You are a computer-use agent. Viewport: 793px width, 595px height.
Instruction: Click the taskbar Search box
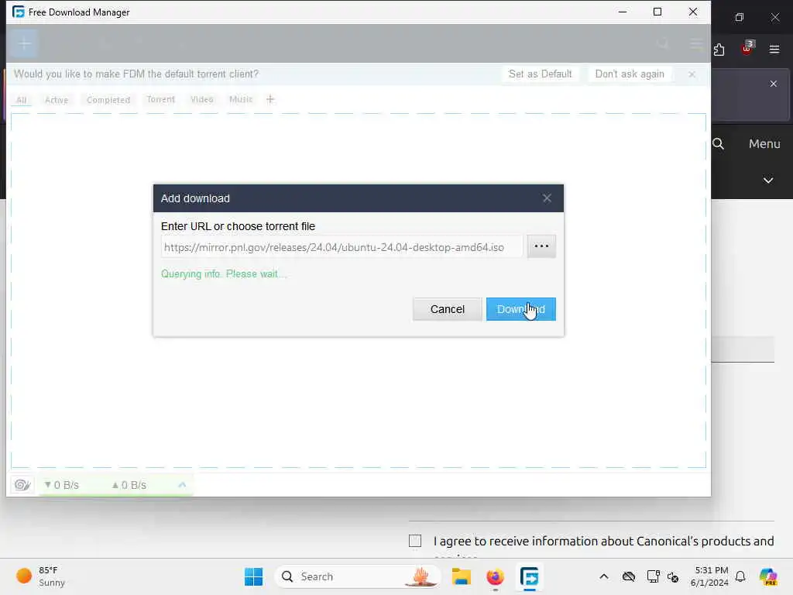357,576
